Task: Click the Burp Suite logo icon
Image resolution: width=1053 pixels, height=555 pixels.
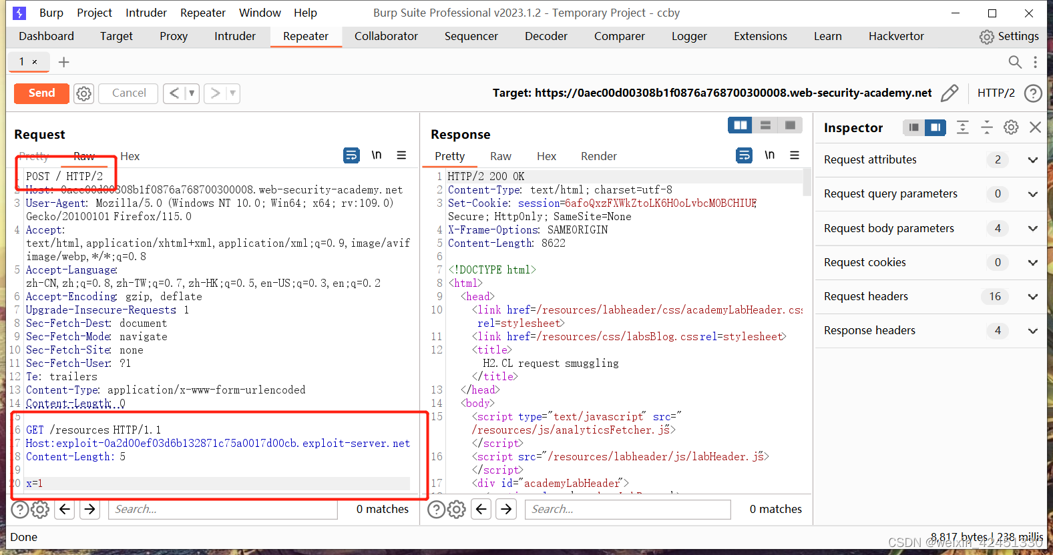Action: pyautogui.click(x=19, y=13)
